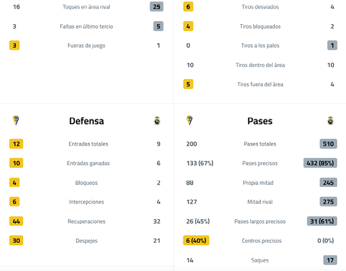Click the Racing crest right of Defensa heading
The width and height of the screenshot is (346, 271).
click(157, 121)
